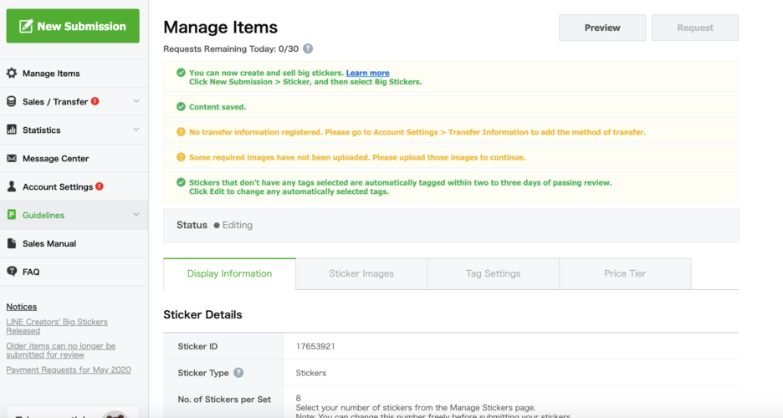Click the pencil icon on New Submission

pos(26,26)
